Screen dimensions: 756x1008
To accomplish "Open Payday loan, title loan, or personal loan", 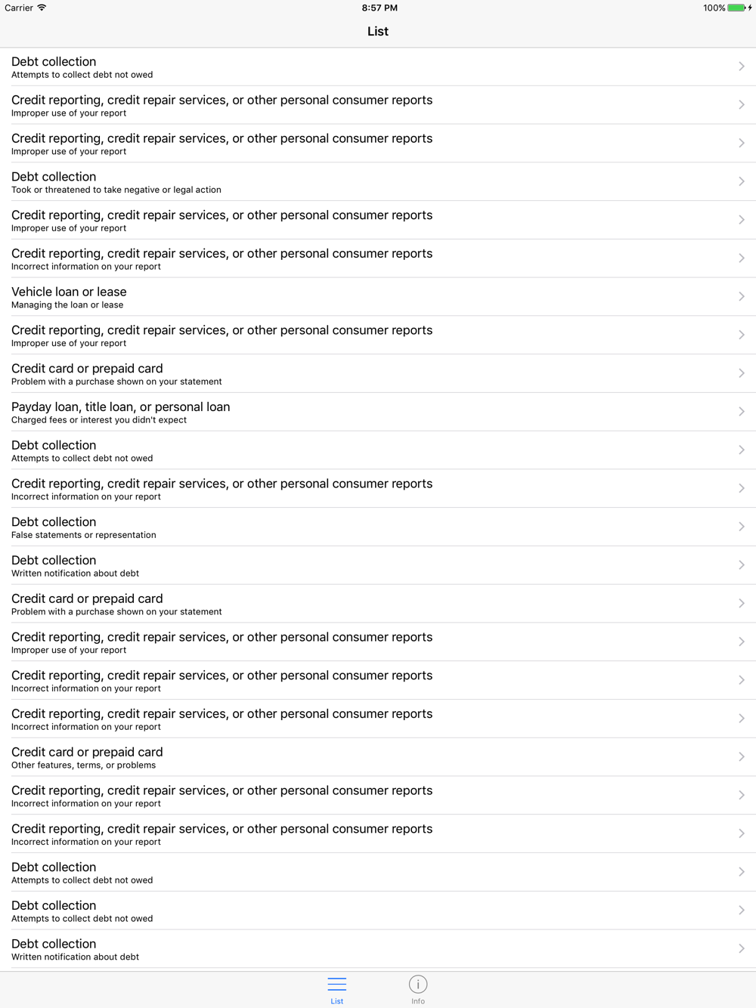I will (x=378, y=411).
